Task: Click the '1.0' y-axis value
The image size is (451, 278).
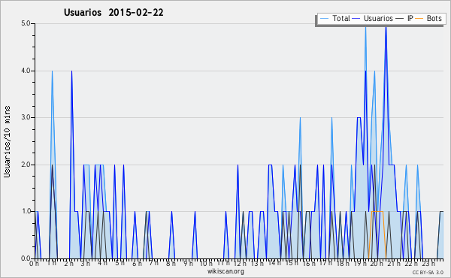Action: [x=26, y=211]
